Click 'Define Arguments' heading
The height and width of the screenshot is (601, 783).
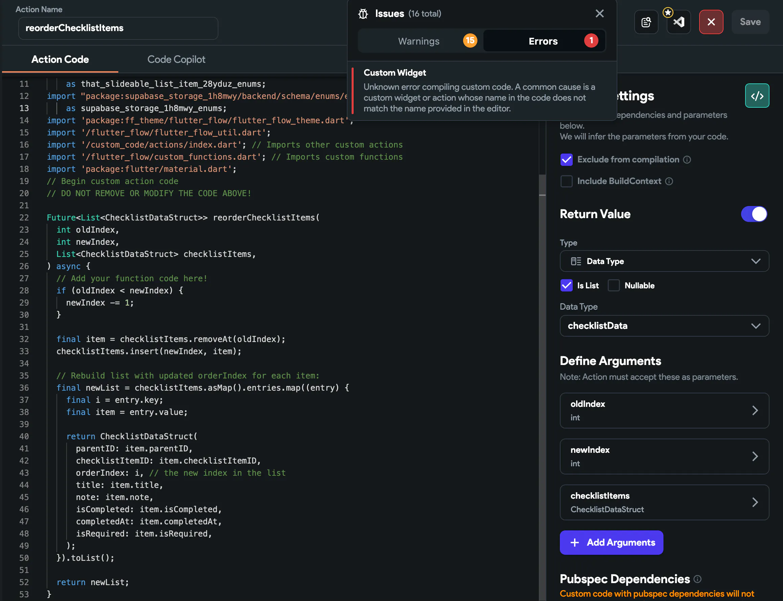coord(610,361)
